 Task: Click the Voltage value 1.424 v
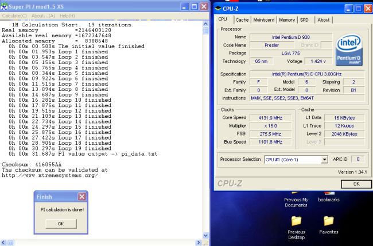(x=318, y=61)
